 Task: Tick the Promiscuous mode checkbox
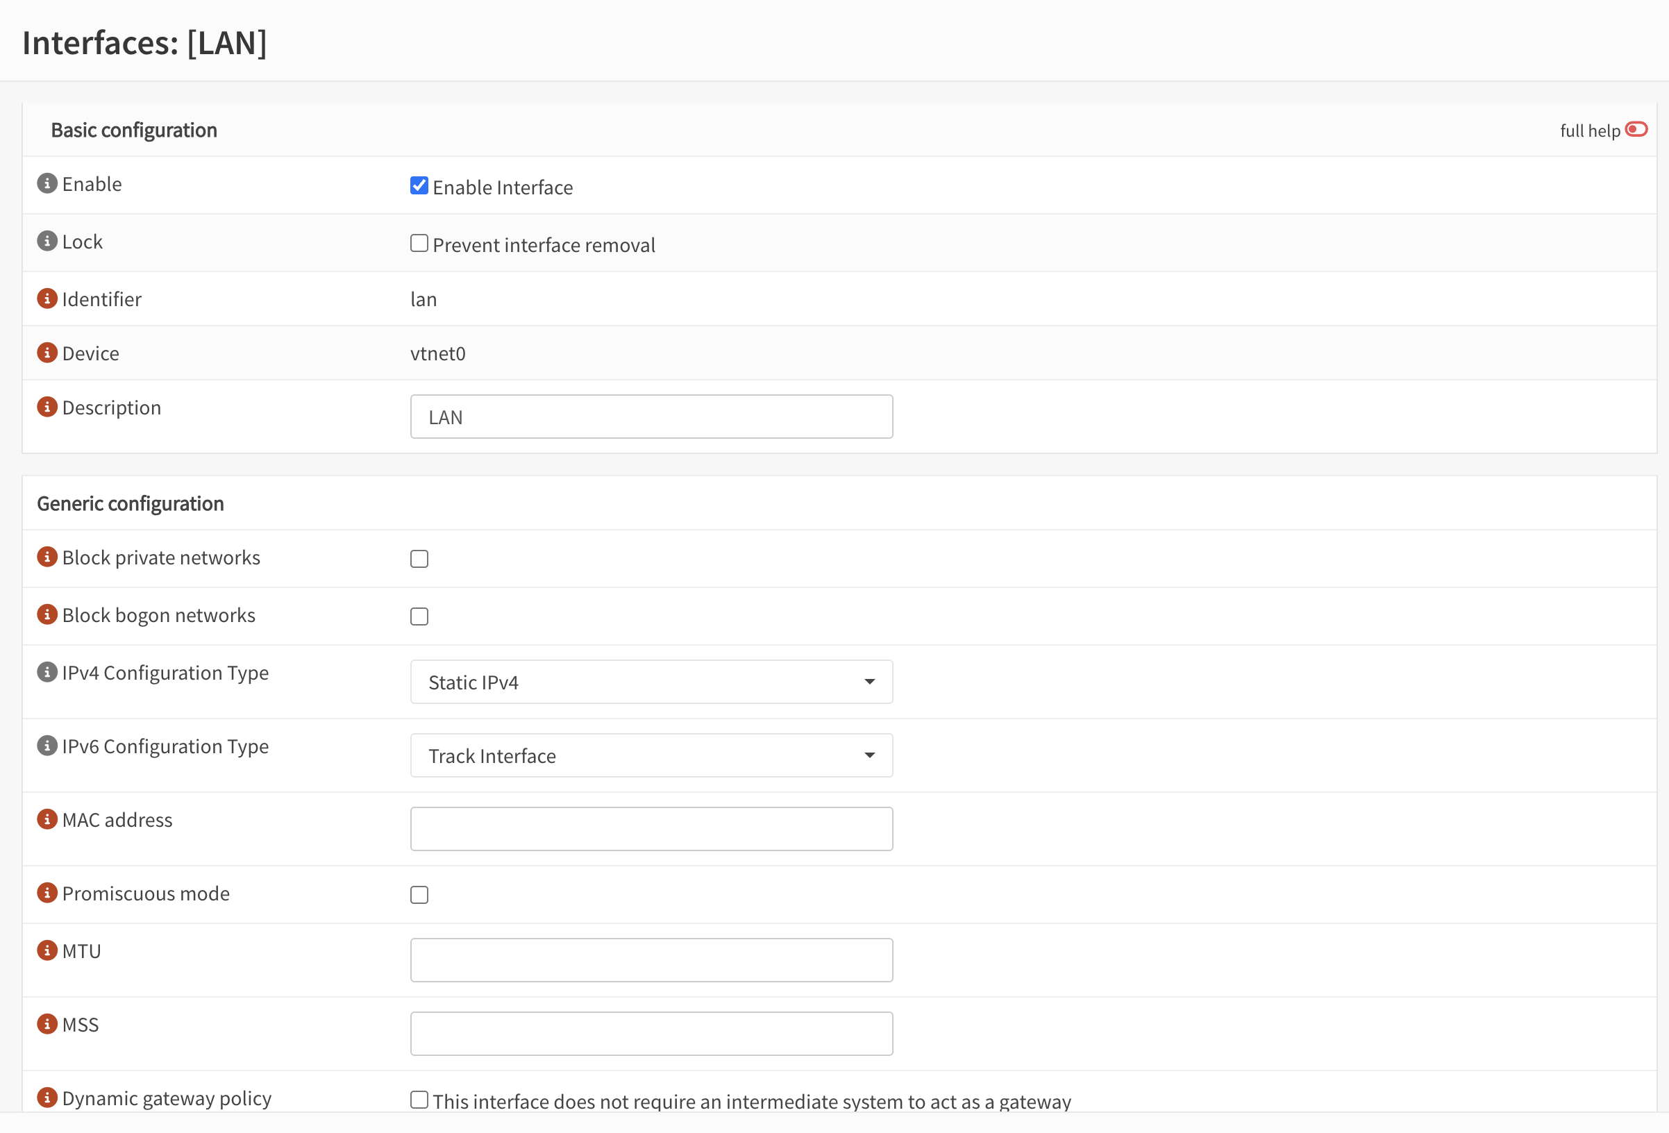[x=419, y=895]
